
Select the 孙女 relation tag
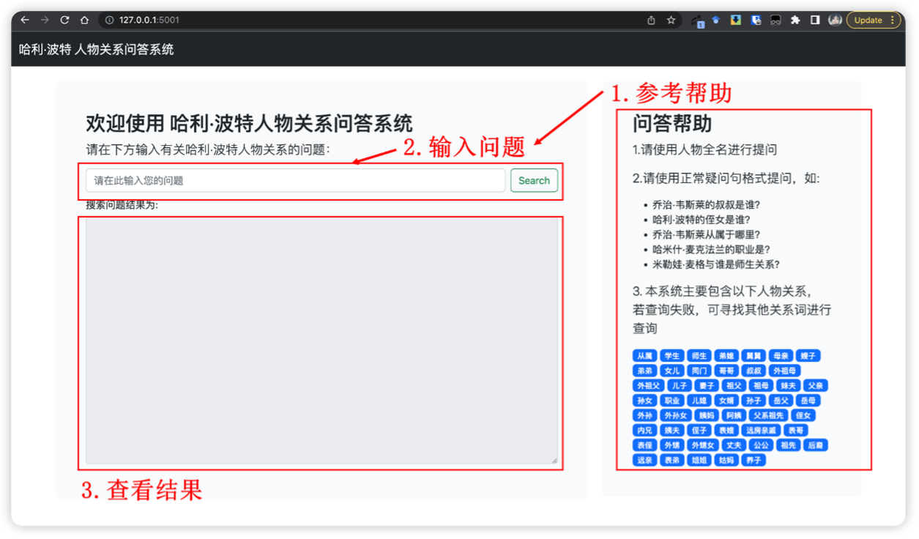point(644,401)
